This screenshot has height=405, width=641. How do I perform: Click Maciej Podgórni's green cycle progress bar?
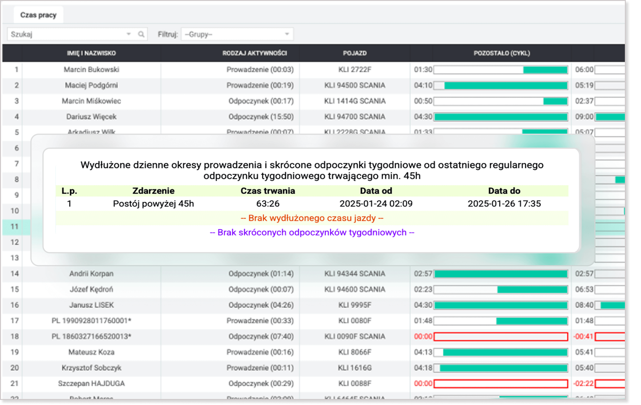[x=505, y=85]
